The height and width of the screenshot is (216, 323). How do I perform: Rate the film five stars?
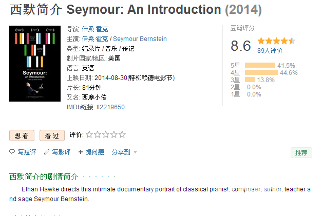(122, 134)
